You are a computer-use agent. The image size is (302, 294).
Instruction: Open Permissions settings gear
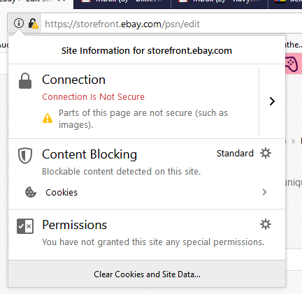point(266,224)
